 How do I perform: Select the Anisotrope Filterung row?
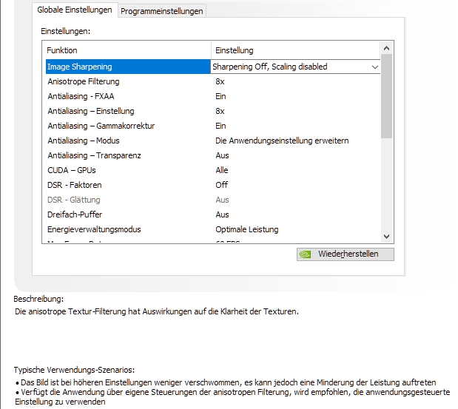[83, 81]
